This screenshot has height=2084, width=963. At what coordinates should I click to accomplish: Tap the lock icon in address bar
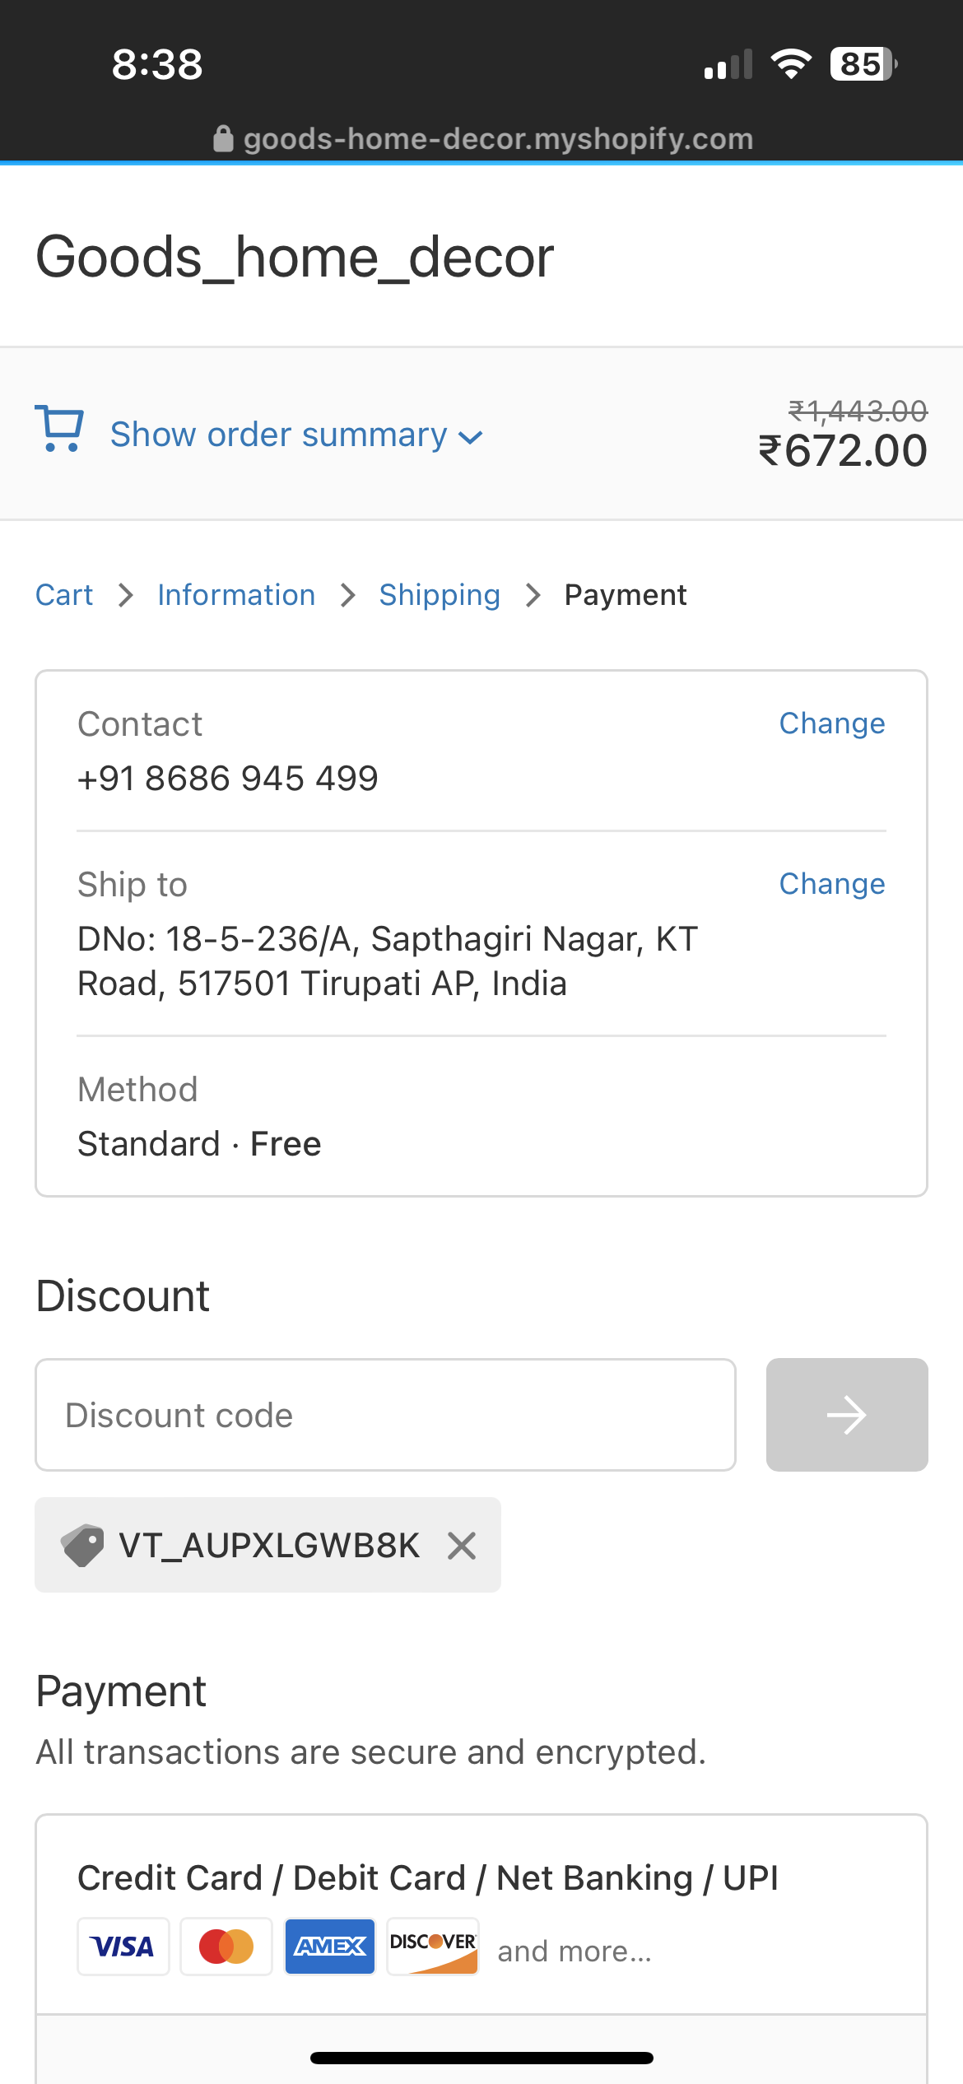point(223,139)
